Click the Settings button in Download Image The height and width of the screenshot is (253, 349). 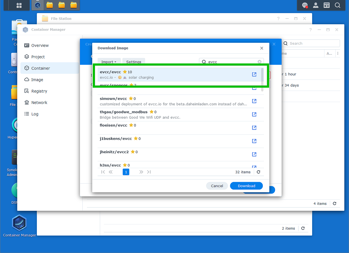pos(134,62)
